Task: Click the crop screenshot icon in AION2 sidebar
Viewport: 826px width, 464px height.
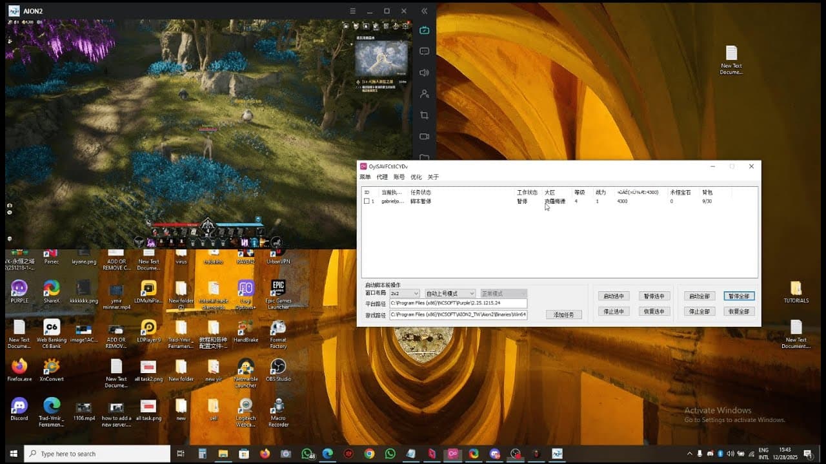Action: pyautogui.click(x=424, y=115)
